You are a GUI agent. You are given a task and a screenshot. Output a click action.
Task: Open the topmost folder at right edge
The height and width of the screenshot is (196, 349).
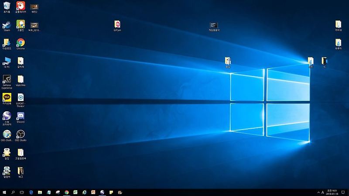click(339, 25)
